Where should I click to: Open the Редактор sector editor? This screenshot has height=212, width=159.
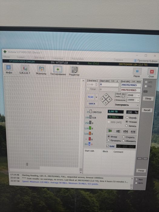point(74,71)
